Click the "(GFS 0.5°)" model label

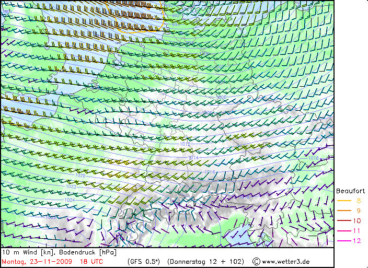pos(144,262)
